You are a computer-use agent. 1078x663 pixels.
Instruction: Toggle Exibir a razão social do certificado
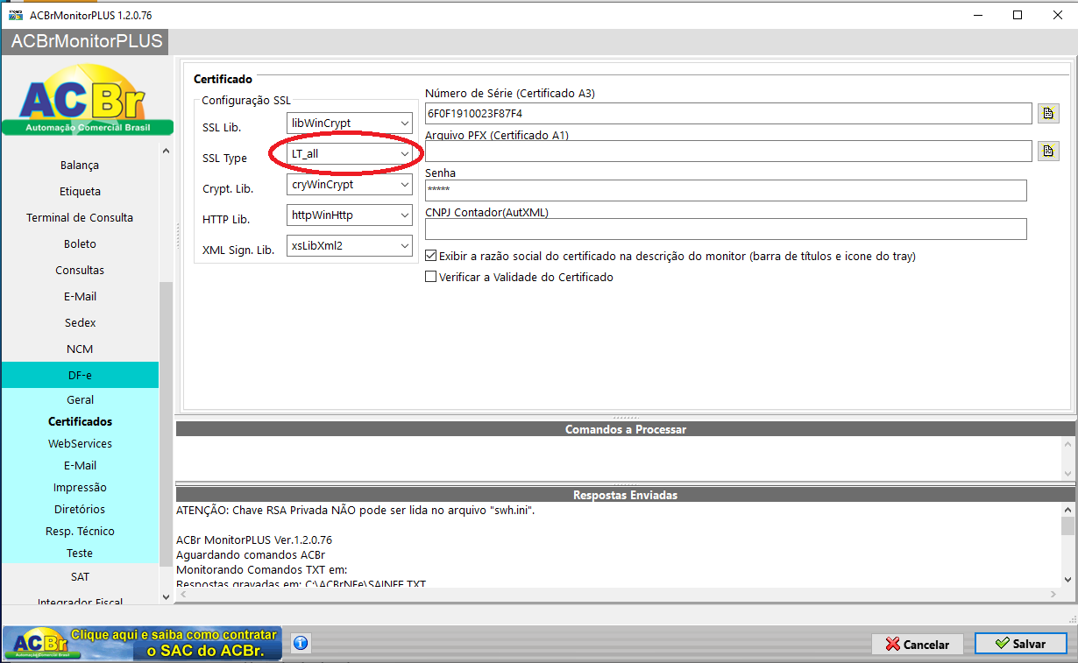coord(430,257)
